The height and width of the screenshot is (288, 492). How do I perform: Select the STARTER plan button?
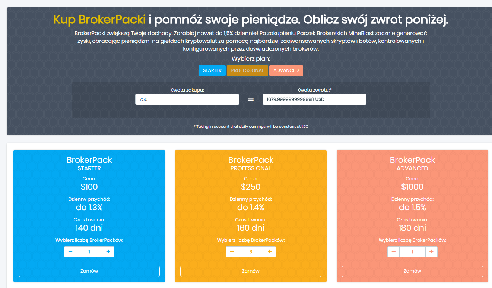pyautogui.click(x=212, y=70)
